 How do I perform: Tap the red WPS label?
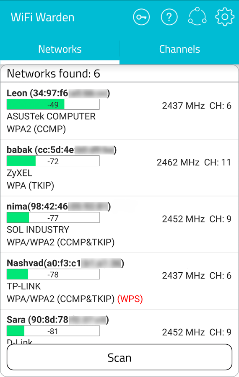pos(130,299)
